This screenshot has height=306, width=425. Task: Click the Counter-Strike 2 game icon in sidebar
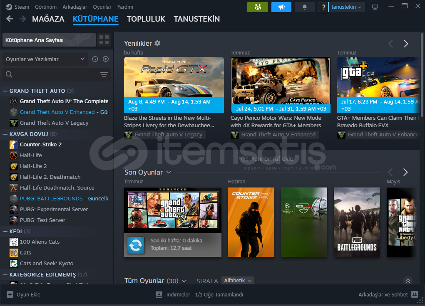pos(14,145)
